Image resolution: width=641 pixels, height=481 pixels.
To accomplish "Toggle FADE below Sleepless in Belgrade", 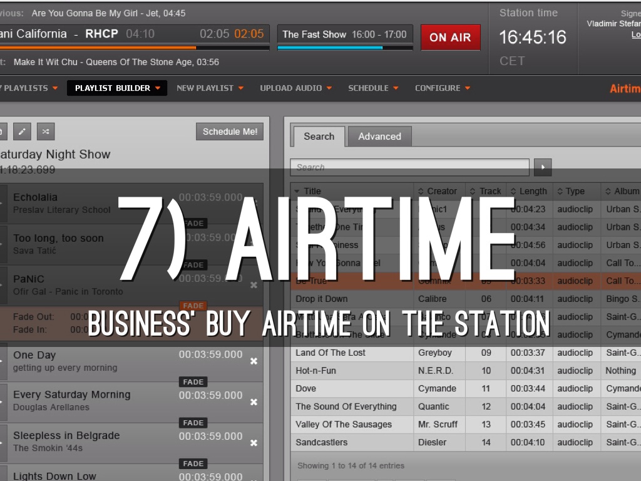I will pos(193,463).
